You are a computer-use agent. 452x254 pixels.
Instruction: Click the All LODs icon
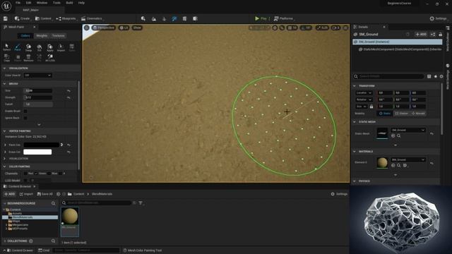point(50,58)
